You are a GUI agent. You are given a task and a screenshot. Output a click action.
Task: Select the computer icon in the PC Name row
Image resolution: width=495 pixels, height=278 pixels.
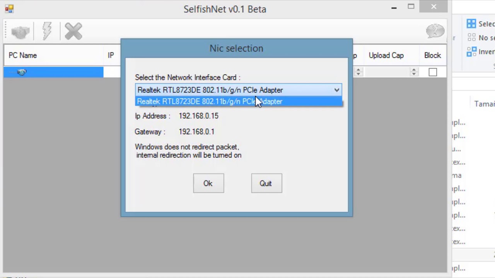(x=21, y=72)
